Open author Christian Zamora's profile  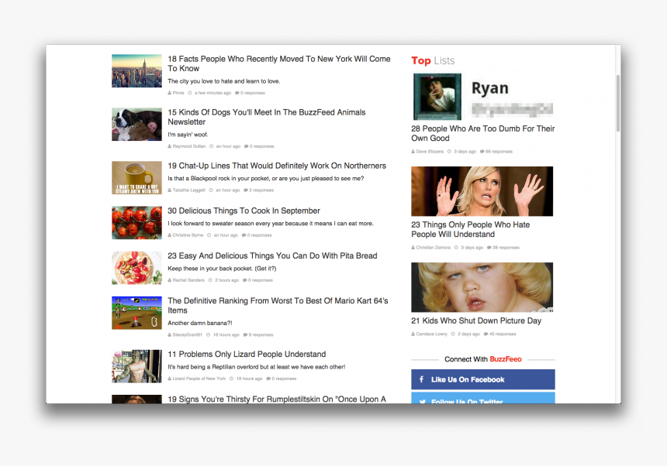click(x=433, y=248)
